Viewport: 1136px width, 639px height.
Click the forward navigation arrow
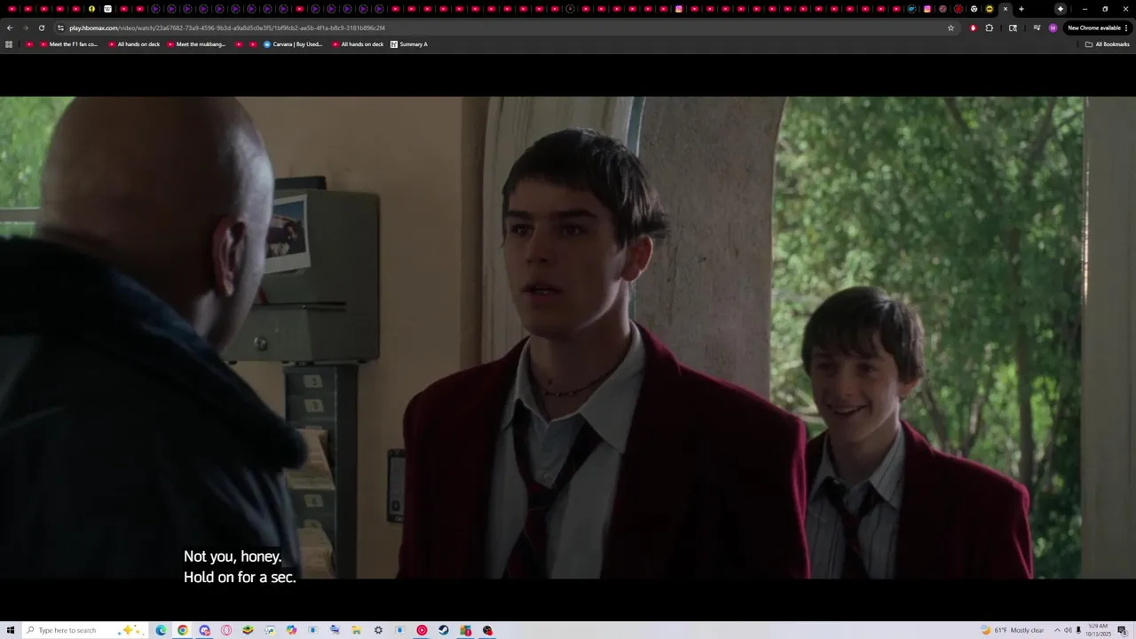point(25,28)
